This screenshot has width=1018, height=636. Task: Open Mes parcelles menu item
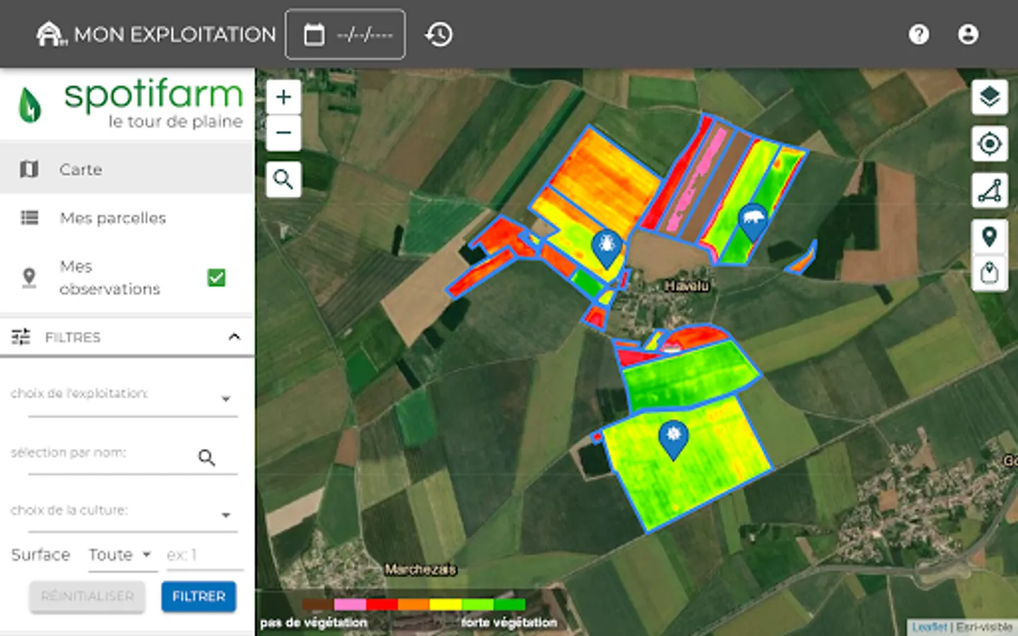coord(127,218)
